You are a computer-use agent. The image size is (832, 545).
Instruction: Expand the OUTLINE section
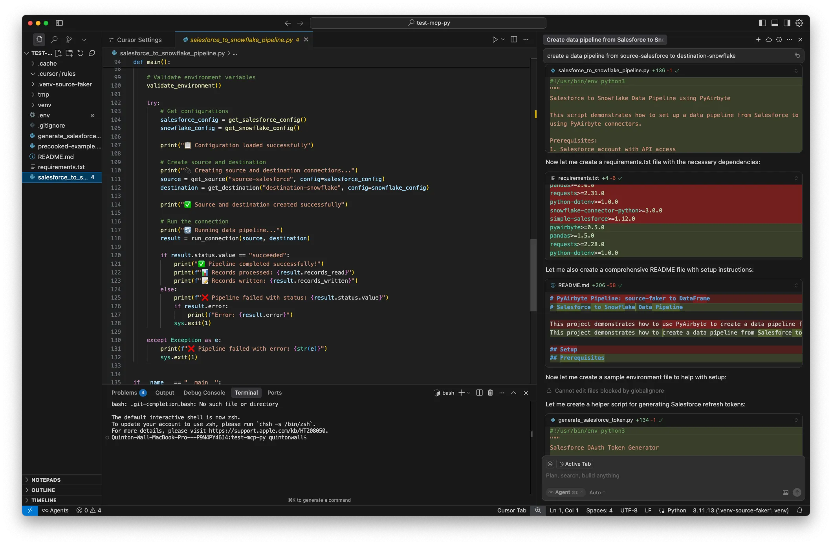(x=43, y=490)
